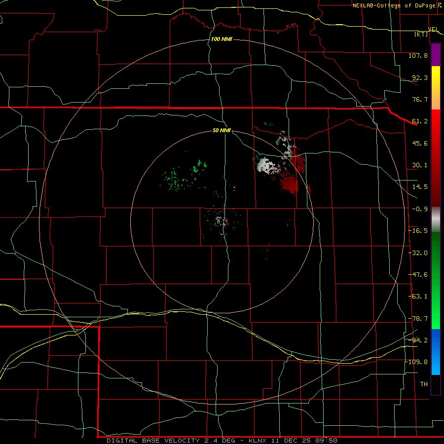Select the 30.1 scale value
The width and height of the screenshot is (444, 444).
click(420, 165)
